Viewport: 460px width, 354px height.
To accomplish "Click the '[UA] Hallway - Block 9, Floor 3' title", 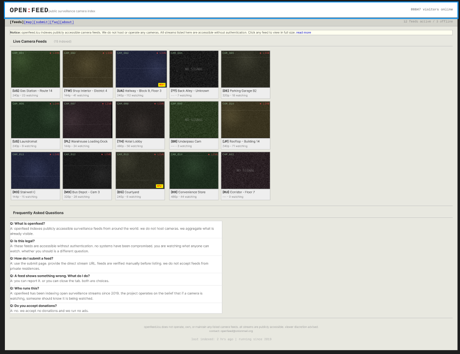I will pos(139,91).
